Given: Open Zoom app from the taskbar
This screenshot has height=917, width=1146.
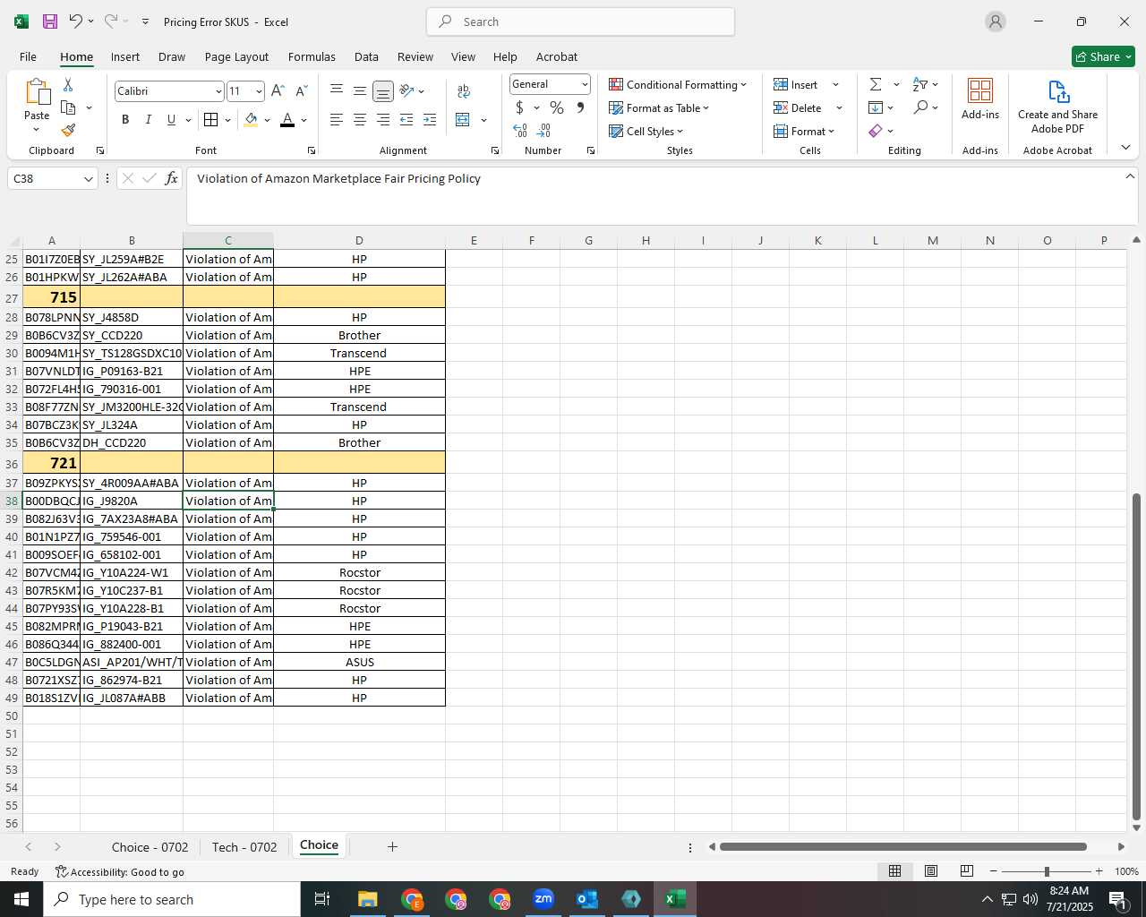Looking at the screenshot, I should (x=543, y=899).
